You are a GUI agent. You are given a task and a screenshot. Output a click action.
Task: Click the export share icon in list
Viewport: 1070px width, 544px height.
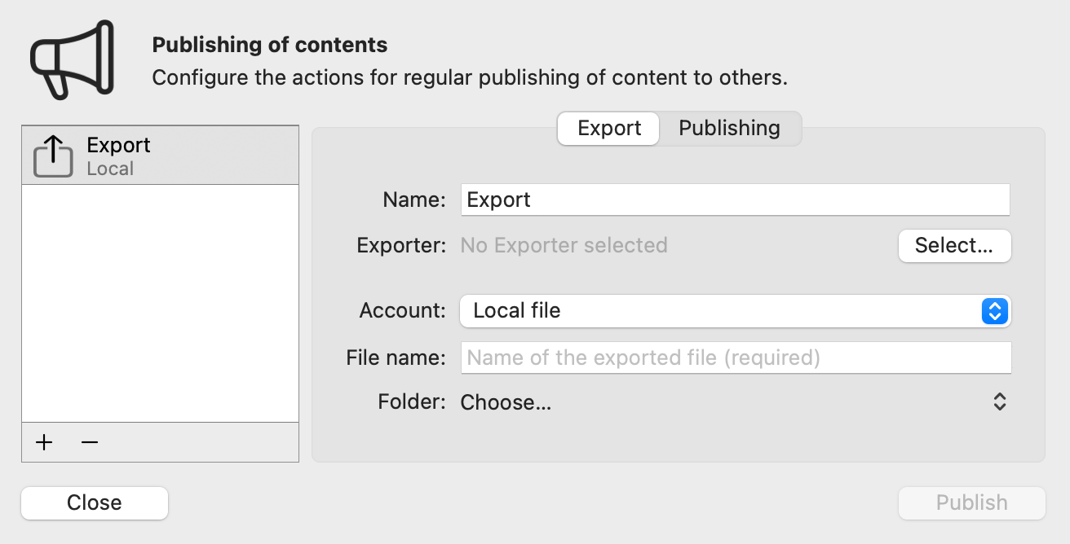point(53,156)
